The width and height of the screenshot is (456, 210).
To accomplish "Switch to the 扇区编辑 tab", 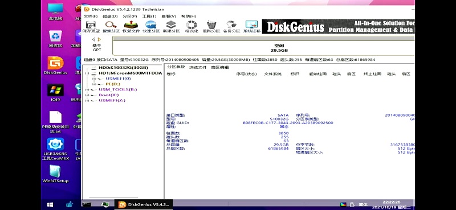I will (219, 67).
